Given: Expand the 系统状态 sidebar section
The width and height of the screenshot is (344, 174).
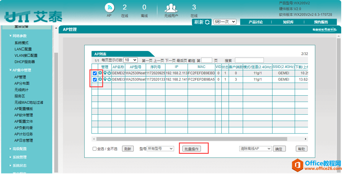Looking at the screenshot, I should point(18,165).
